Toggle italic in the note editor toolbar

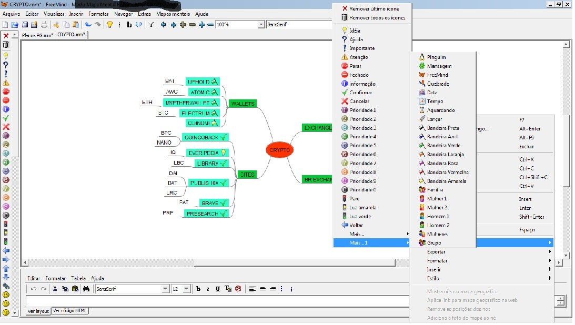click(x=208, y=289)
